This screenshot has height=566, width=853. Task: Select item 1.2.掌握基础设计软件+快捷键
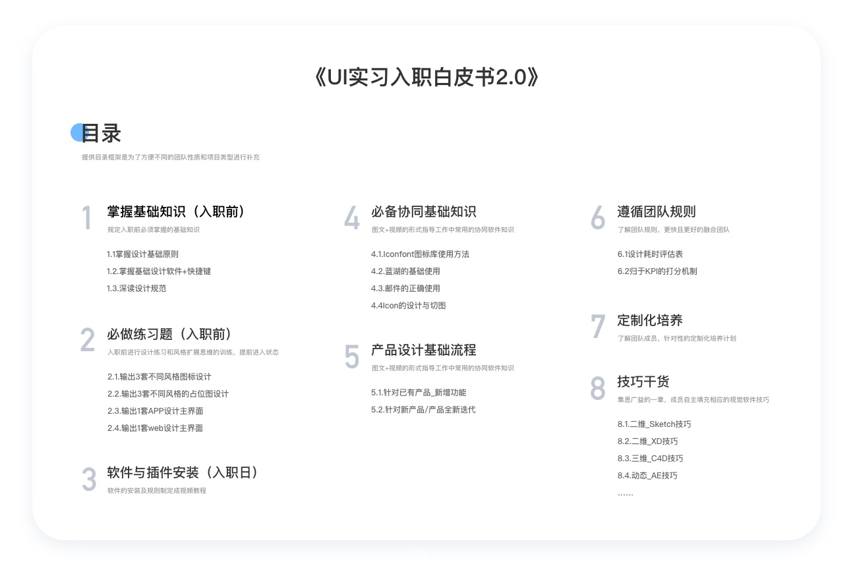159,271
